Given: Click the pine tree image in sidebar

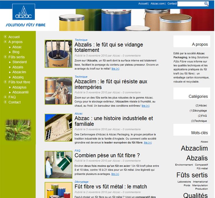Looking at the screenshot, I should [18, 130].
